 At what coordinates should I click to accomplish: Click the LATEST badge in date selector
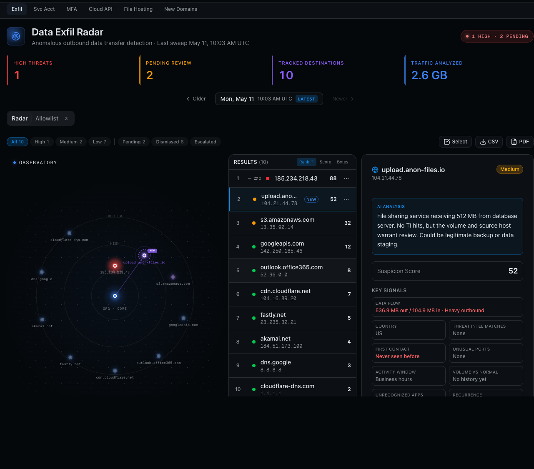click(306, 99)
